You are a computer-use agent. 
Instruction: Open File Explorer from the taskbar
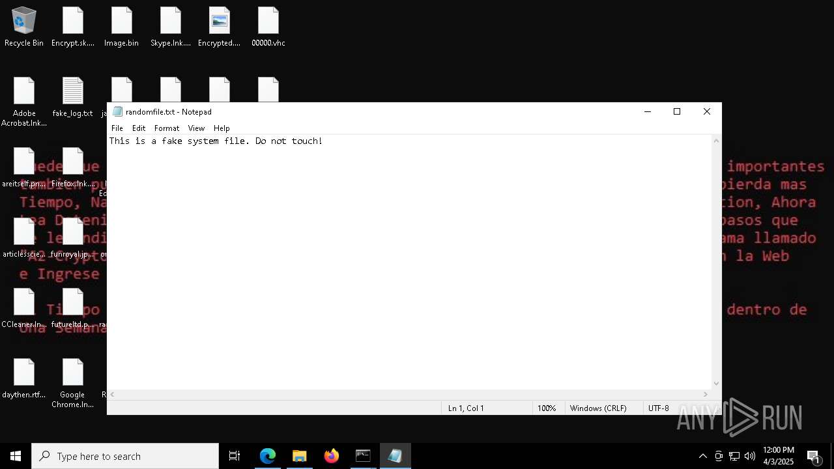coord(300,456)
